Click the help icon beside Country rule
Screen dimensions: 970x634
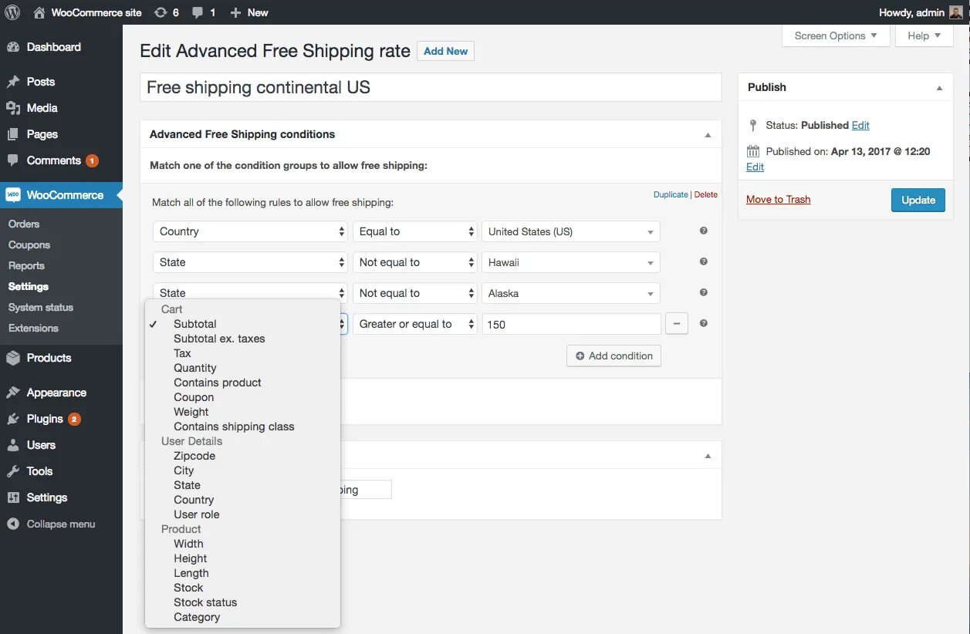tap(704, 231)
